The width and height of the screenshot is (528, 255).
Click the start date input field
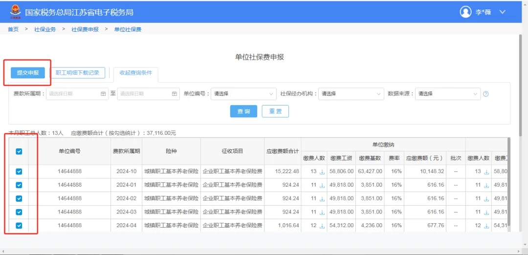tap(73, 94)
